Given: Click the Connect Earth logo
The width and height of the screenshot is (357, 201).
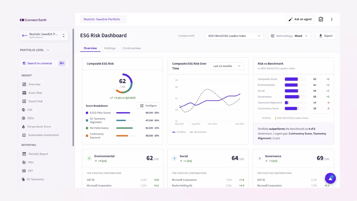Looking at the screenshot, I should [x=33, y=20].
